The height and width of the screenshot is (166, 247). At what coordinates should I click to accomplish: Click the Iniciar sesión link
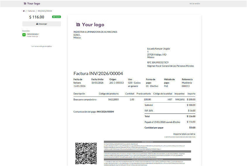[x=195, y=4]
